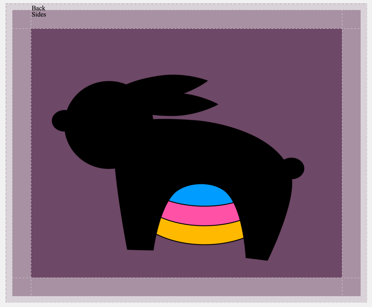This screenshot has height=307, width=372.
Task: Select the pink middle egg stripe
Action: pyautogui.click(x=201, y=213)
